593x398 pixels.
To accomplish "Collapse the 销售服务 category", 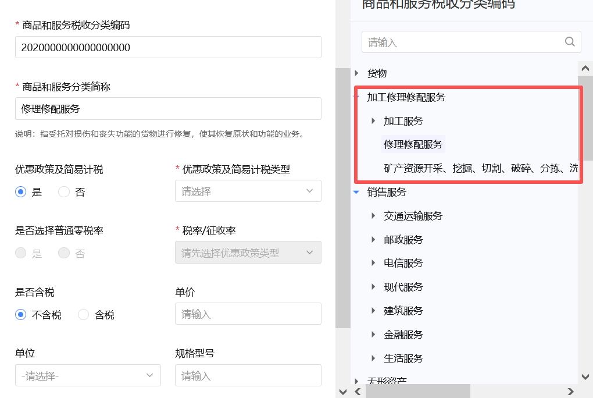I will [356, 191].
